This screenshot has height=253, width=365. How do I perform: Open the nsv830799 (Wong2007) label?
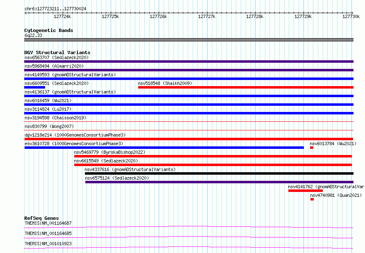[49, 126]
